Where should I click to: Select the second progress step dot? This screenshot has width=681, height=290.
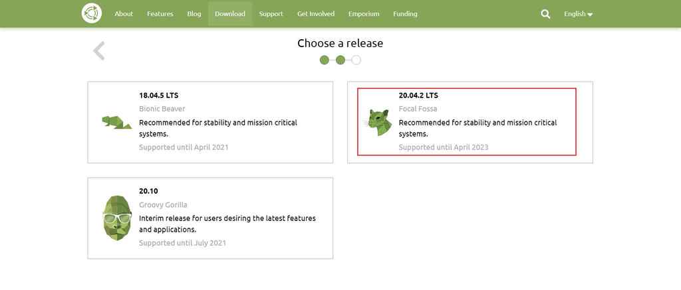(340, 60)
